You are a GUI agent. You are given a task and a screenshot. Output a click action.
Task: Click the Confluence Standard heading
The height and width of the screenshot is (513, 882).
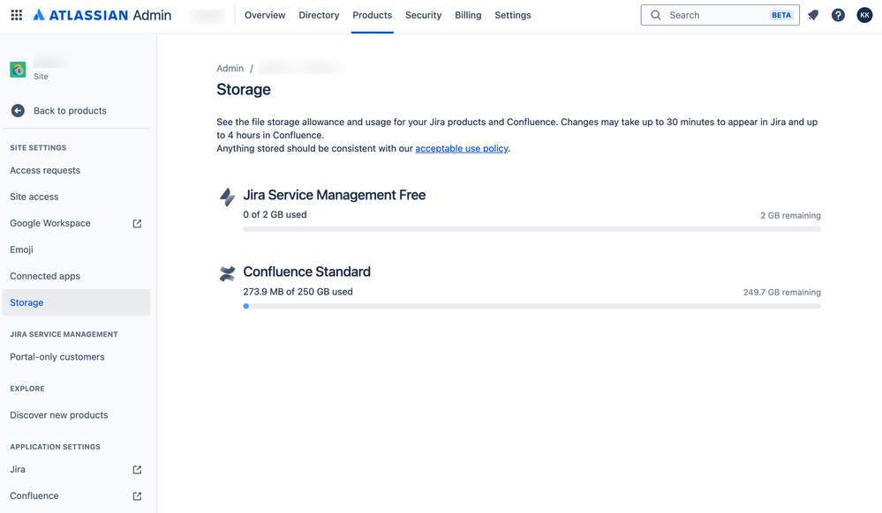306,272
